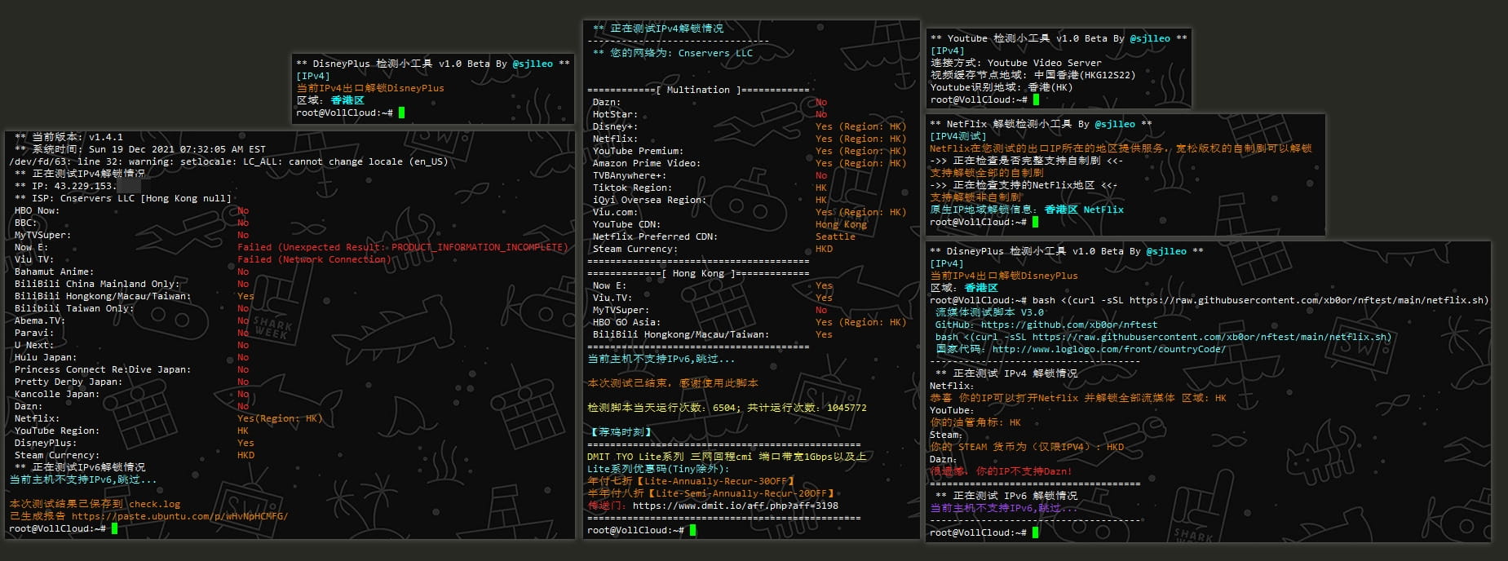Click the HBO Now: row

(131, 210)
